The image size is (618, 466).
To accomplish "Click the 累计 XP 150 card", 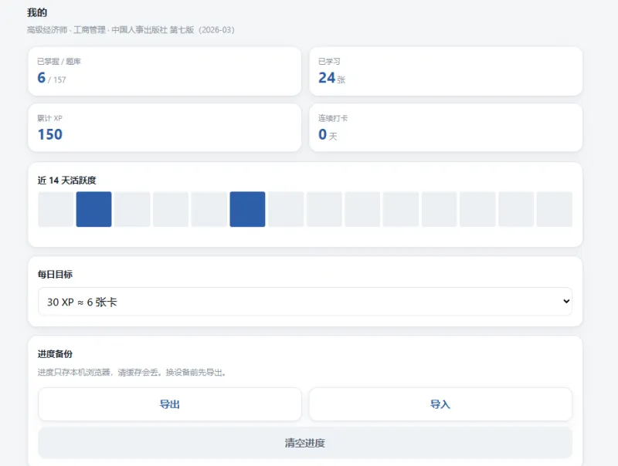I will coord(165,127).
